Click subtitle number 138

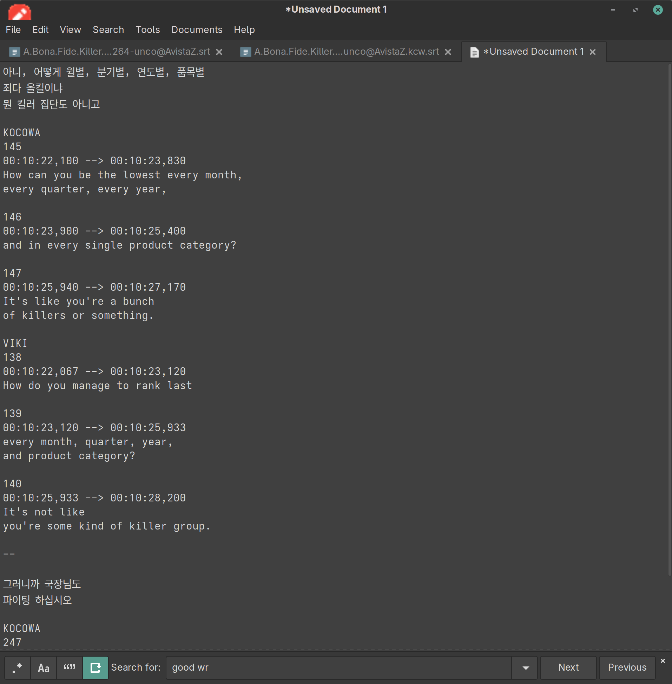12,357
